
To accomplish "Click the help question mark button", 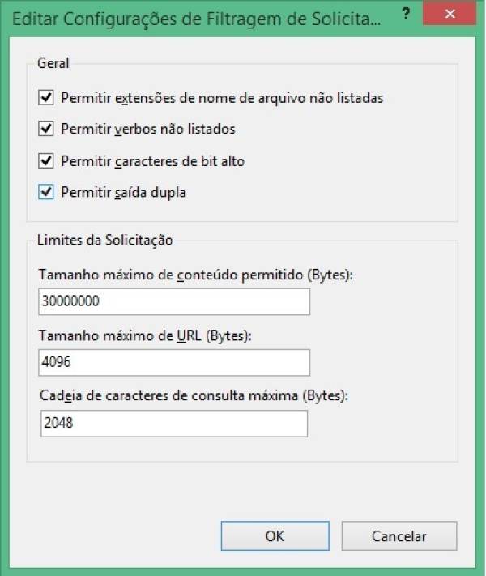I will pyautogui.click(x=405, y=15).
